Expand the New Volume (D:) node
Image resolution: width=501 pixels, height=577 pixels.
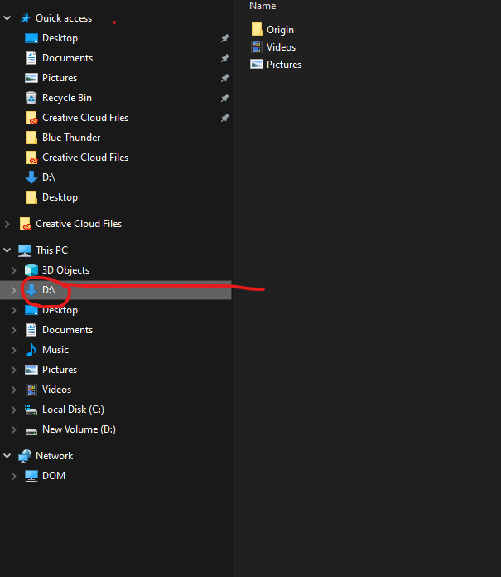point(13,429)
